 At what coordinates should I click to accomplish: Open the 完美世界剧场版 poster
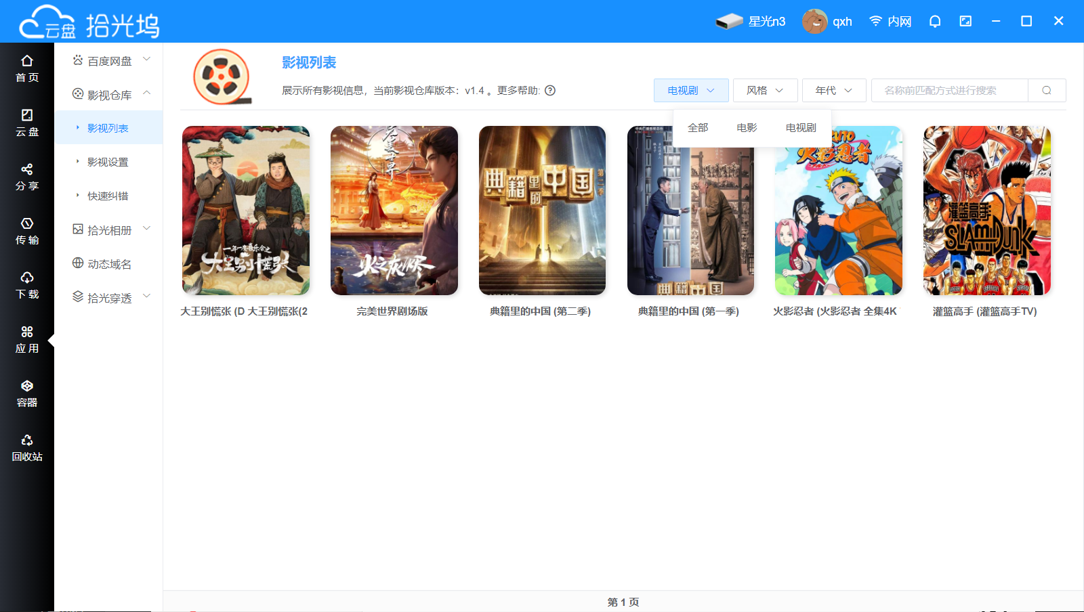point(394,211)
